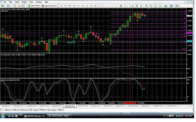This screenshot has height=122, width=196.
Task: Open the Window menu
Action: 39,2
